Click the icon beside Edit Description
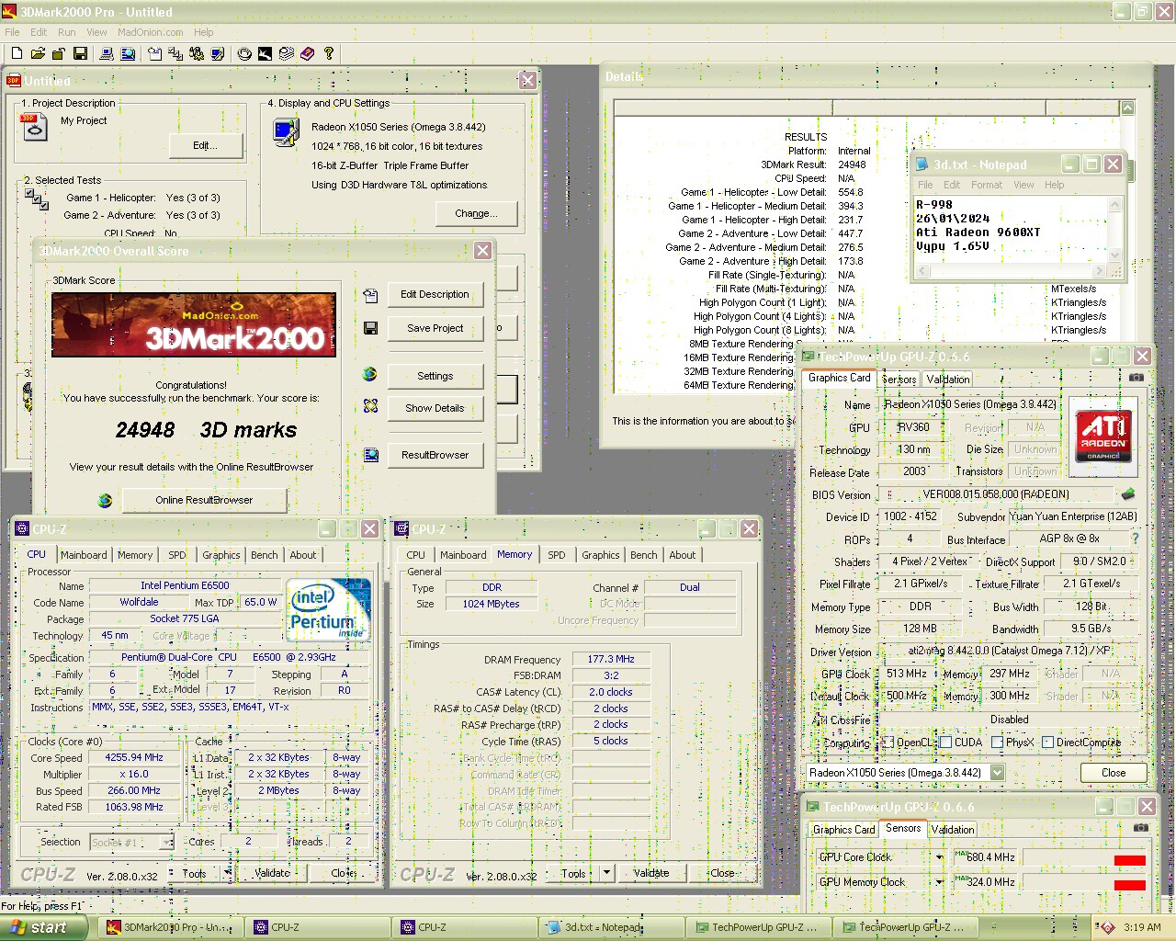Screen dimensions: 1176x941 click(x=370, y=295)
